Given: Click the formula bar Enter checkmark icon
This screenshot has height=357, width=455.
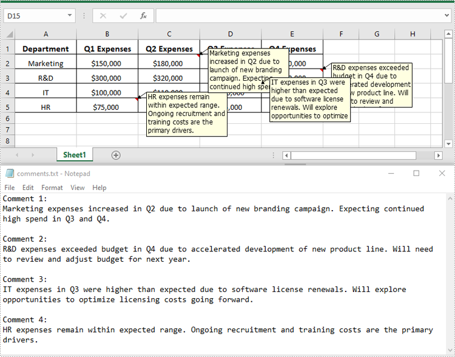Looking at the screenshot, I should (124, 16).
